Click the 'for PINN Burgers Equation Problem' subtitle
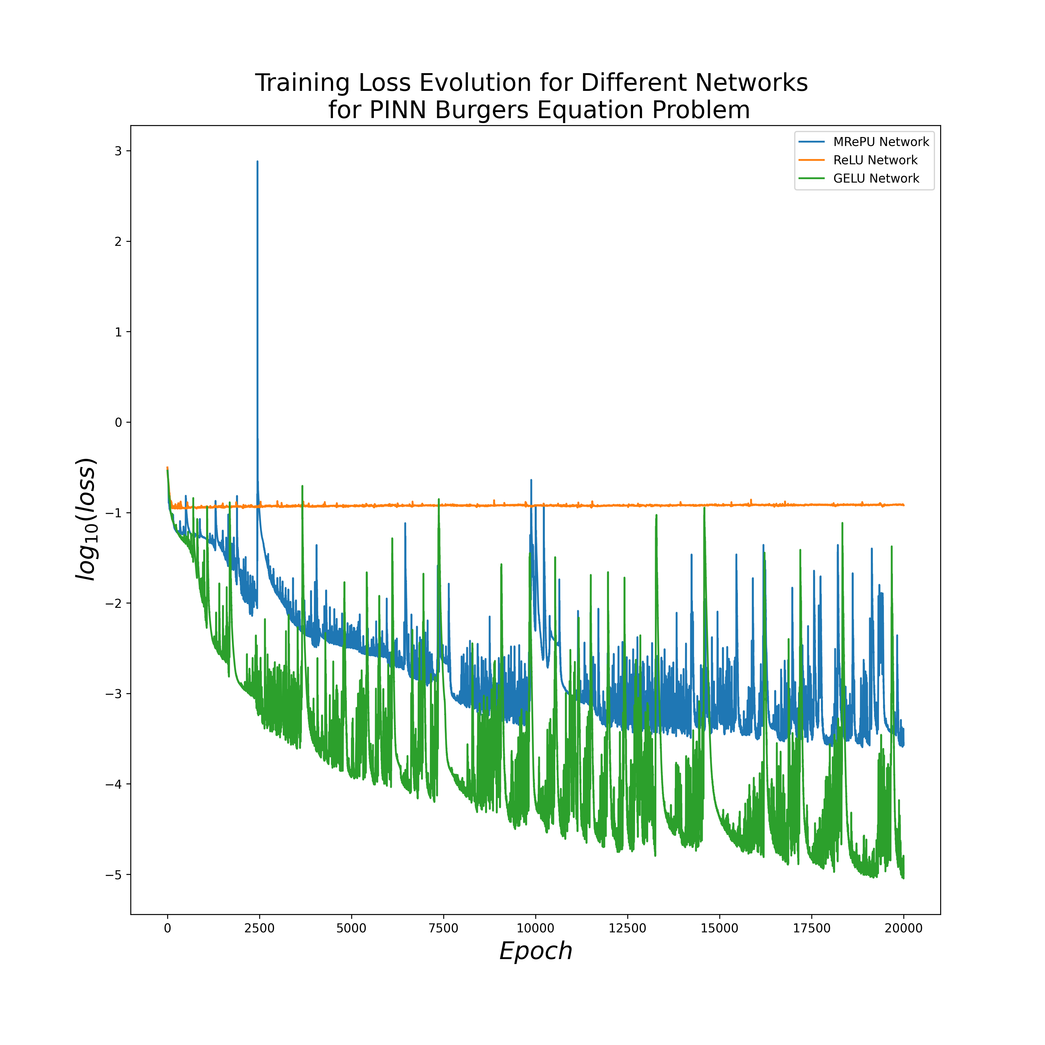 pyautogui.click(x=539, y=110)
